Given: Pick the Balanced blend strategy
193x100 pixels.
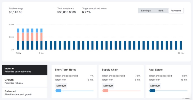Looking at the screenshot, I should pos(25,93).
